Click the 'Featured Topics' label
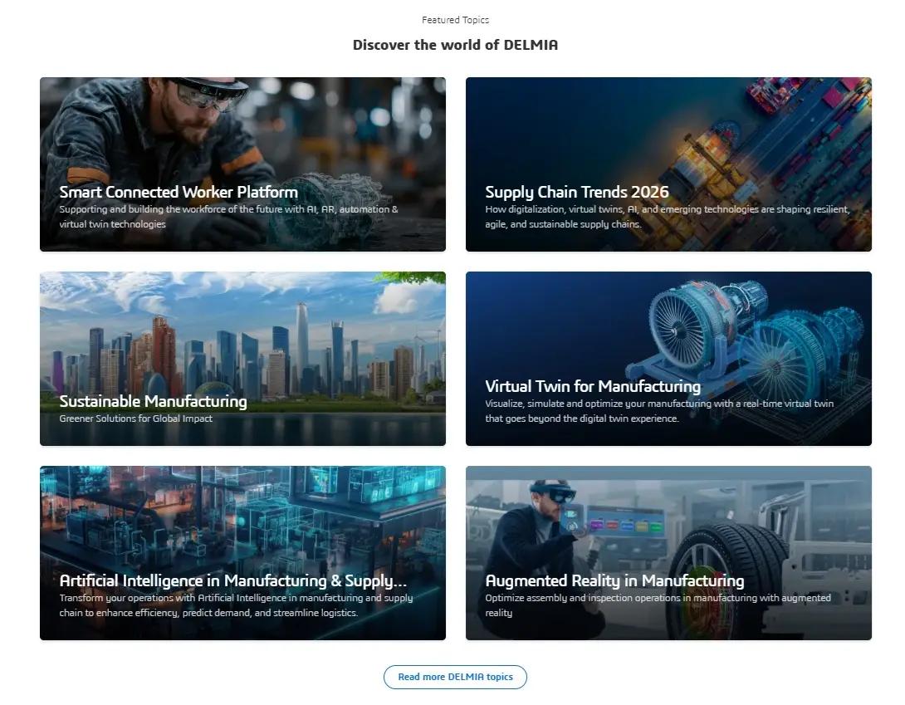 [x=455, y=20]
